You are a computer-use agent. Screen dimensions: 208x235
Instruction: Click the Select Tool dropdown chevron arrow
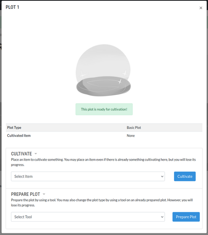162,217
